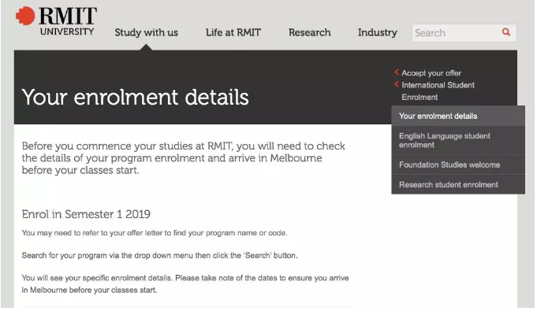537x322 pixels.
Task: Click the red chevron beside Accept your offer
Action: 397,72
